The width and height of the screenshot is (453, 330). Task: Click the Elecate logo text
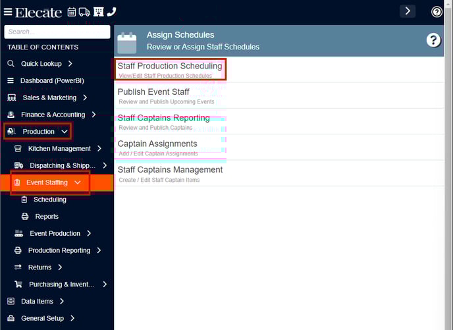[38, 13]
